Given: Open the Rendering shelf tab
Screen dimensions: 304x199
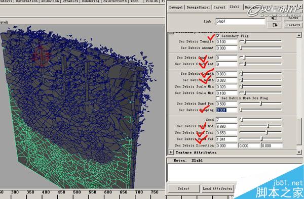Looking at the screenshot, I should [91, 2].
